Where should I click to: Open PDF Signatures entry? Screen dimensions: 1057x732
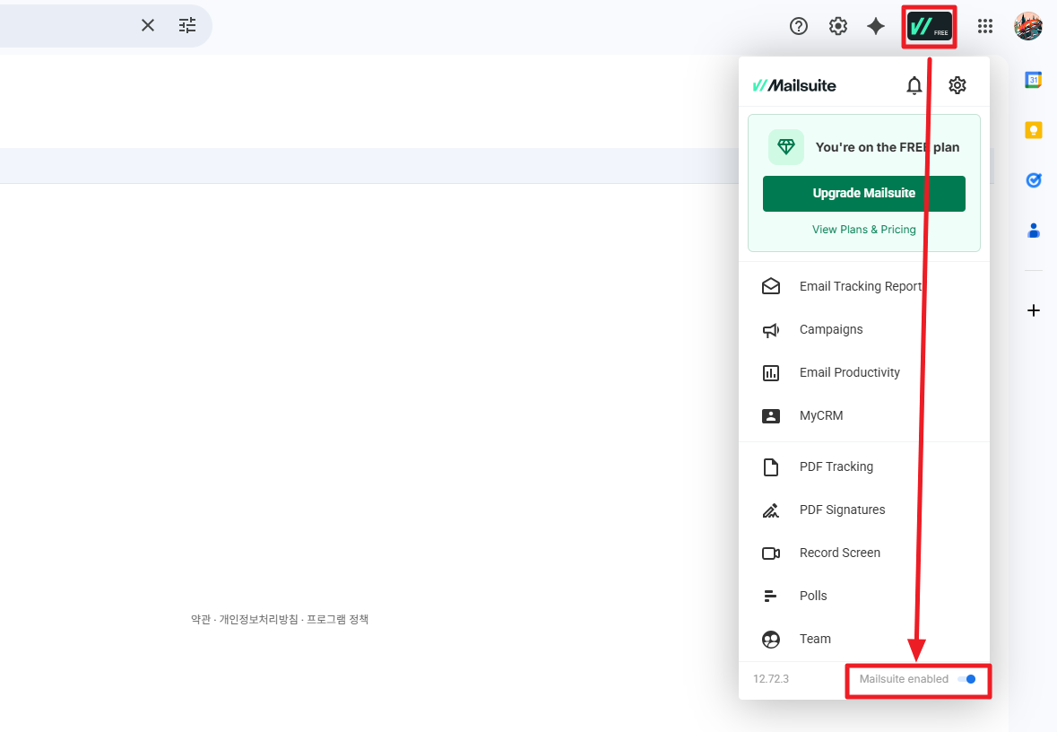coord(864,510)
